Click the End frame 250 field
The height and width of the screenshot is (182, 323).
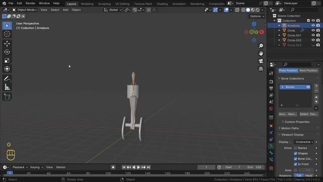254,167
